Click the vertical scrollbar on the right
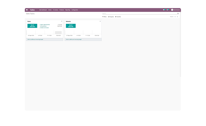The height and width of the screenshot is (126, 206). pyautogui.click(x=181, y=45)
